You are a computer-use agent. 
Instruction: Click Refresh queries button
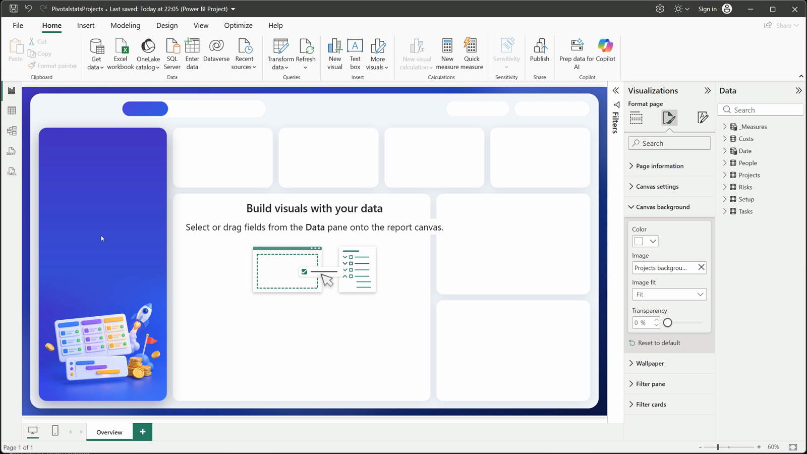pyautogui.click(x=306, y=54)
